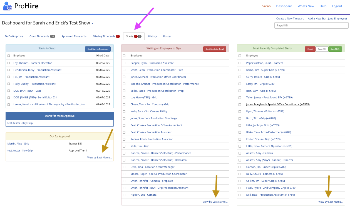Screen dimensions: 350x209
Task: Check the box for Paperstartson, Sarah
Action: [240, 63]
